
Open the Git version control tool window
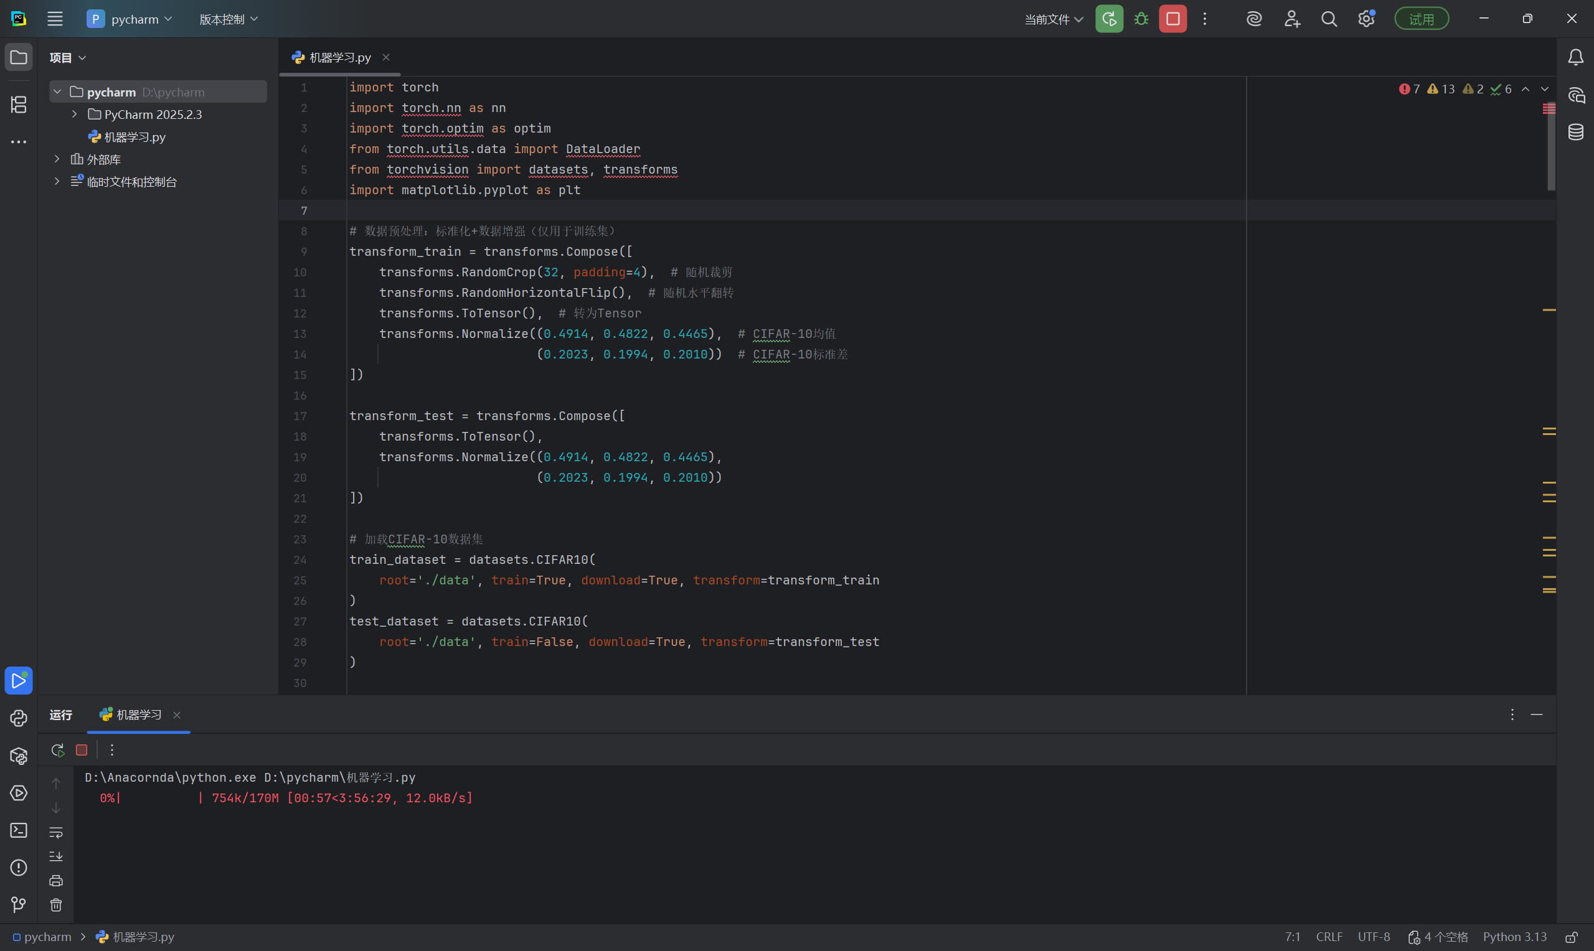pyautogui.click(x=19, y=905)
